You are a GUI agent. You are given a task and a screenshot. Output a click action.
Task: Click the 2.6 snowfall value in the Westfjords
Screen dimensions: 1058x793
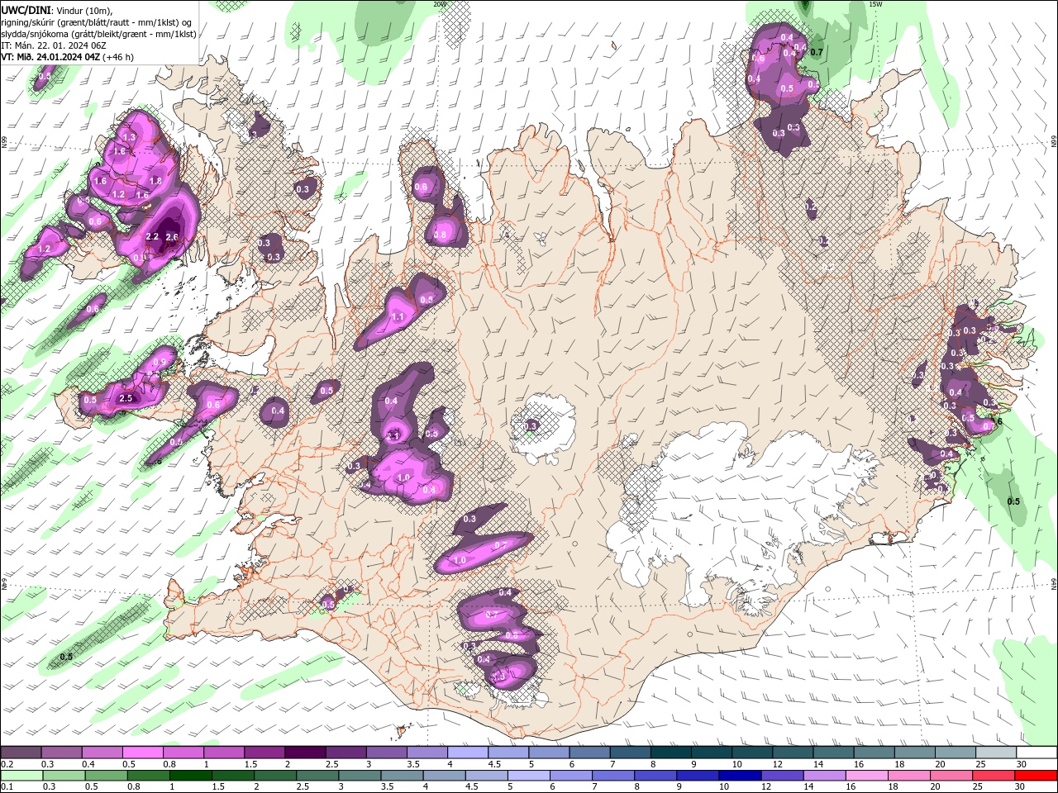tap(172, 236)
